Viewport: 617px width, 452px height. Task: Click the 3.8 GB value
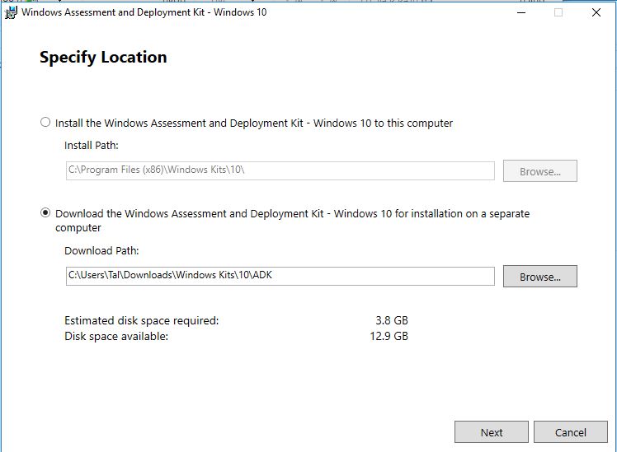(392, 320)
